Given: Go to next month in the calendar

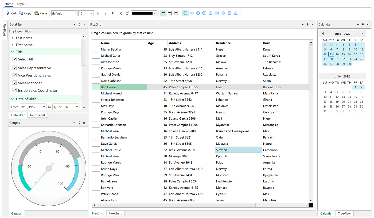Looking at the screenshot, I should tap(363, 33).
